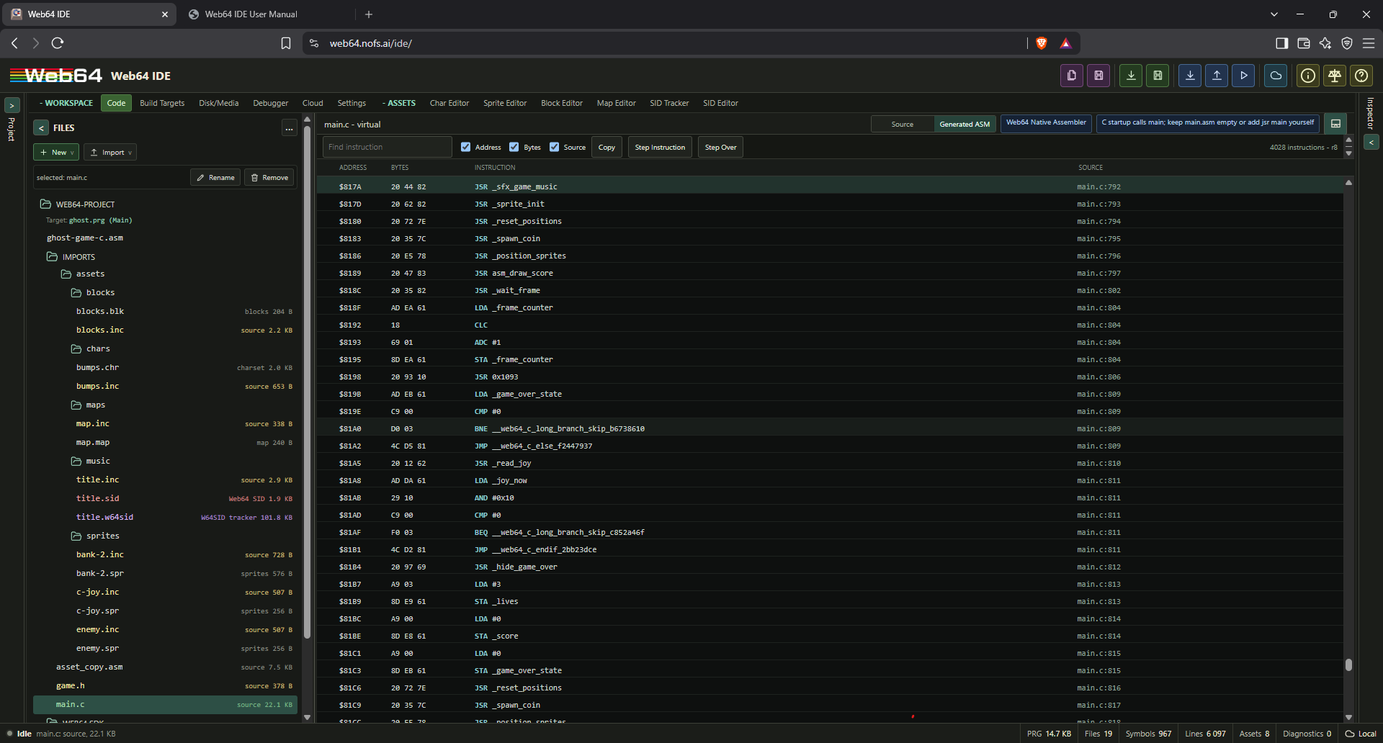Switch to the Source view toggle

pos(902,124)
